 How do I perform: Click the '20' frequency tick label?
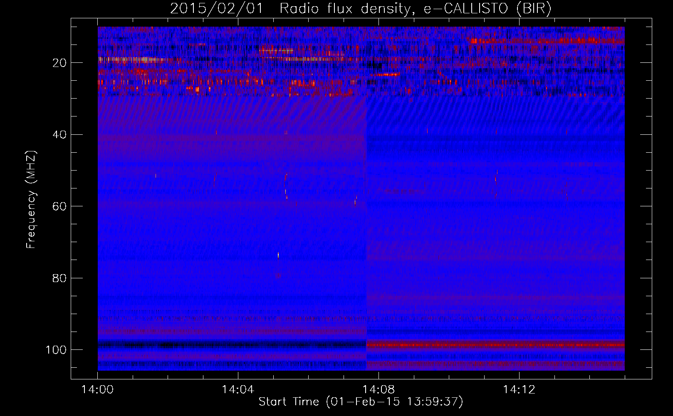pos(59,63)
